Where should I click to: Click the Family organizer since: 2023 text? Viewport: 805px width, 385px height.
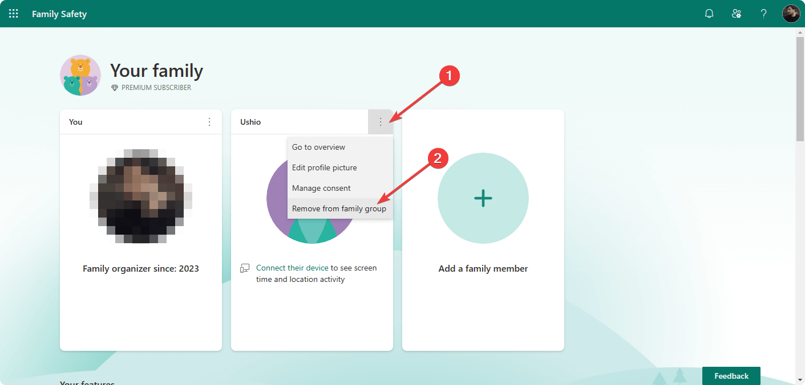141,269
